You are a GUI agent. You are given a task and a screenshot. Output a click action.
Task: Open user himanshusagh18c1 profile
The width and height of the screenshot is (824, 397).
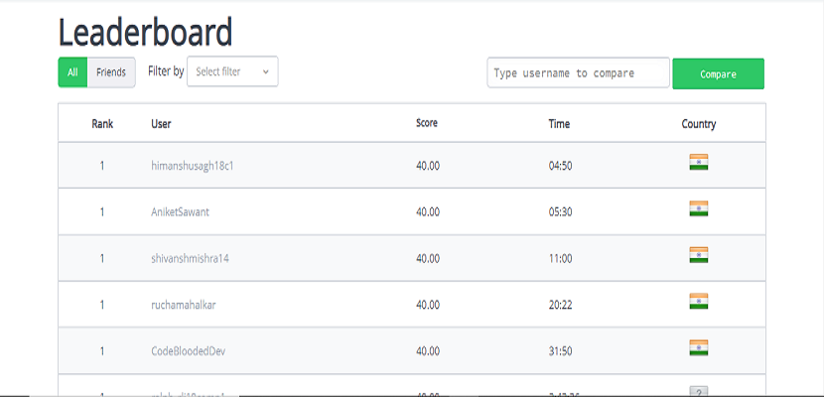pos(193,166)
